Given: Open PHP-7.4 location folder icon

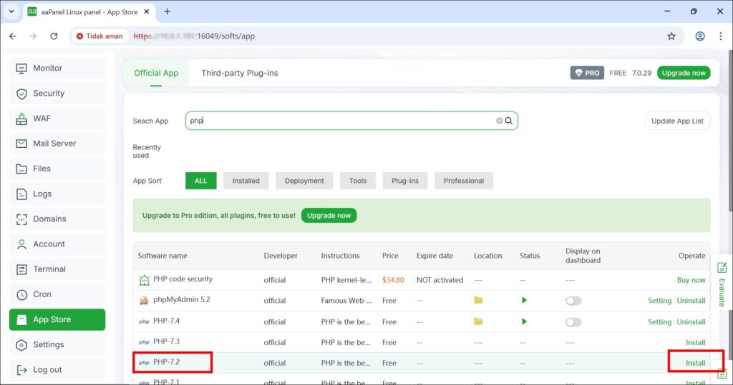Looking at the screenshot, I should (x=478, y=321).
